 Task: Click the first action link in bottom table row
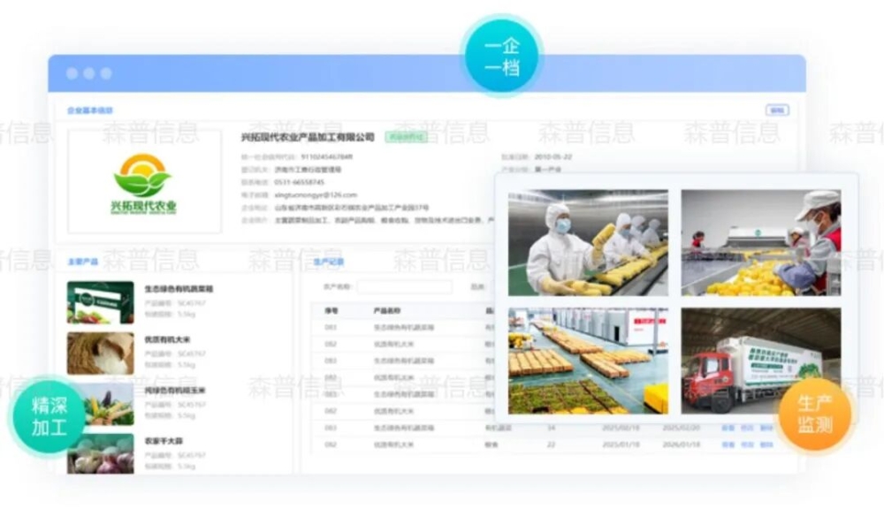(x=728, y=444)
